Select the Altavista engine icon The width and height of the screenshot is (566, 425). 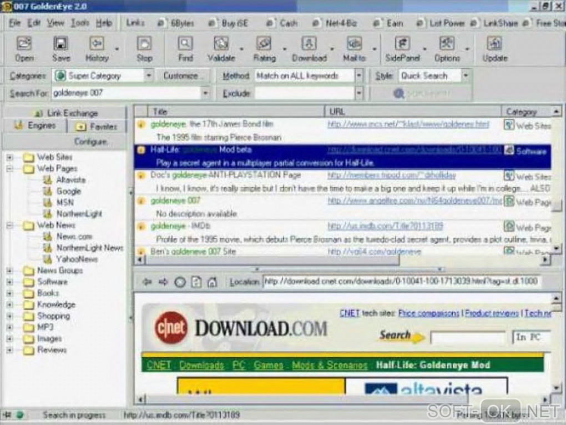(x=47, y=179)
